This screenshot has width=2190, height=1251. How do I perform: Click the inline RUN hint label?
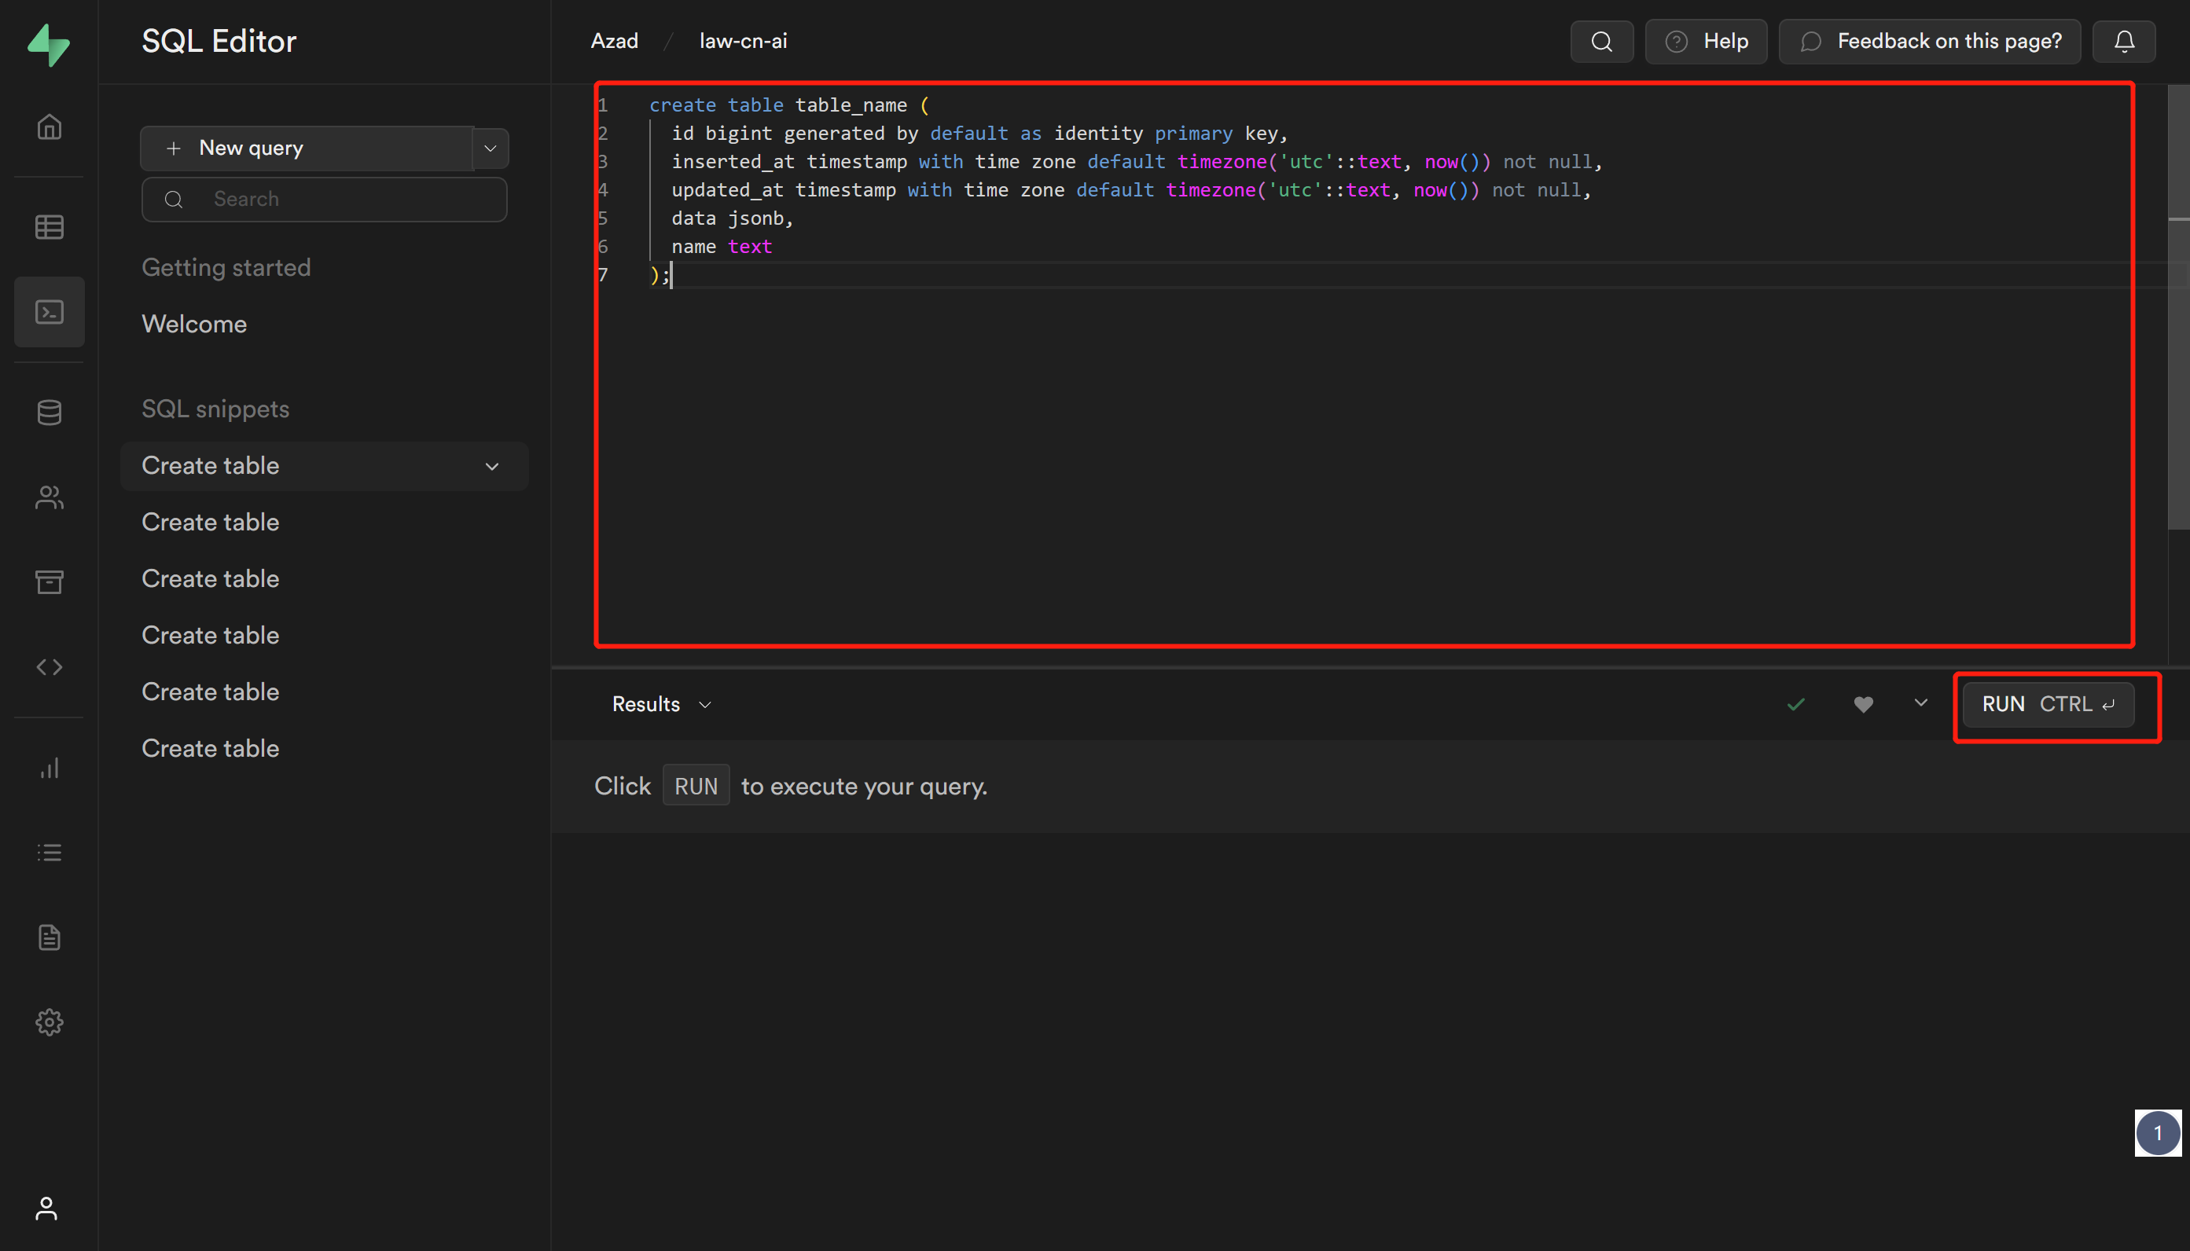[x=696, y=785]
